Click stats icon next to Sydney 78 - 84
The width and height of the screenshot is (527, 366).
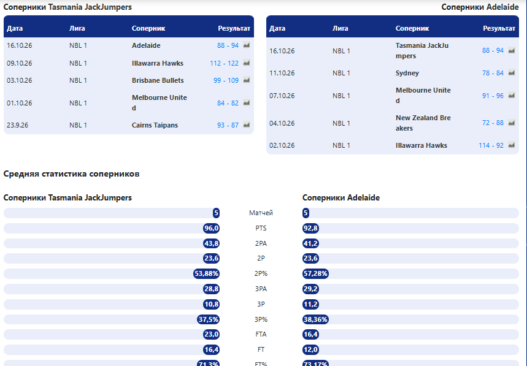coord(512,73)
